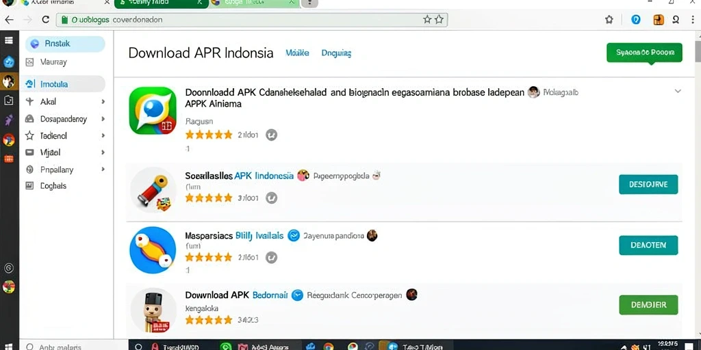
Task: Expand the Akal sidebar arrow
Action: (x=103, y=102)
